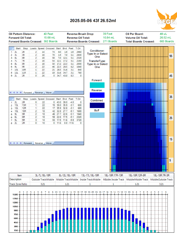177x237 pixels.
Task: Go to first sheet in forward loads table
Action: coord(10,93)
